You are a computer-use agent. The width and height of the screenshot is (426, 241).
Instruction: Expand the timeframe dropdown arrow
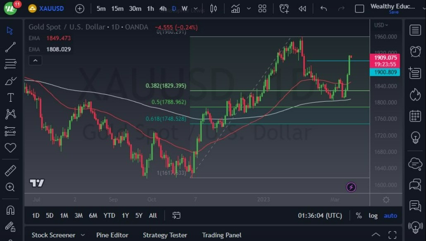coord(196,9)
